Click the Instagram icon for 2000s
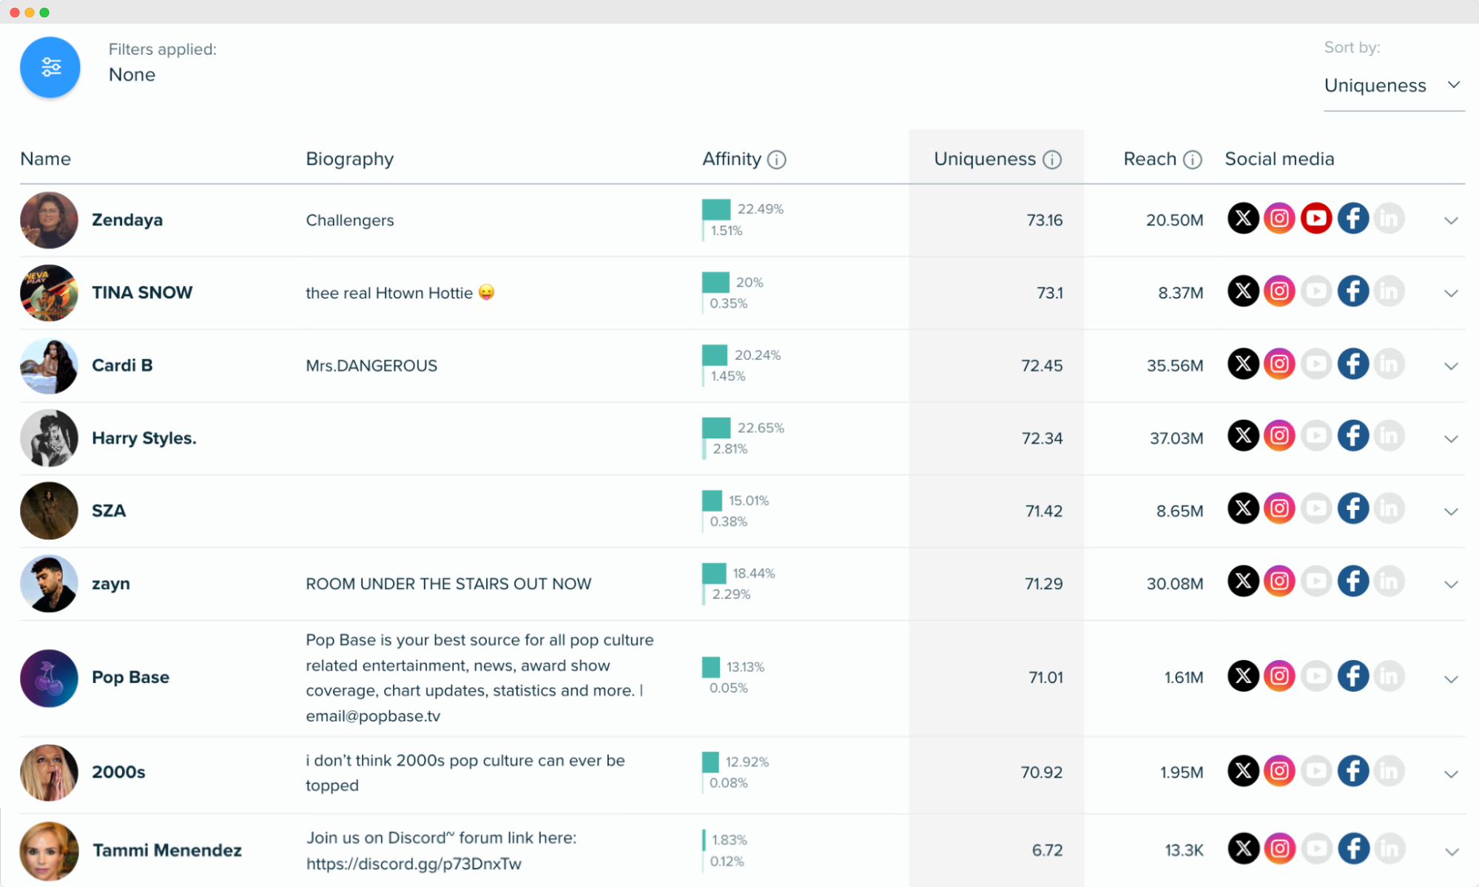Image resolution: width=1479 pixels, height=887 pixels. point(1279,772)
